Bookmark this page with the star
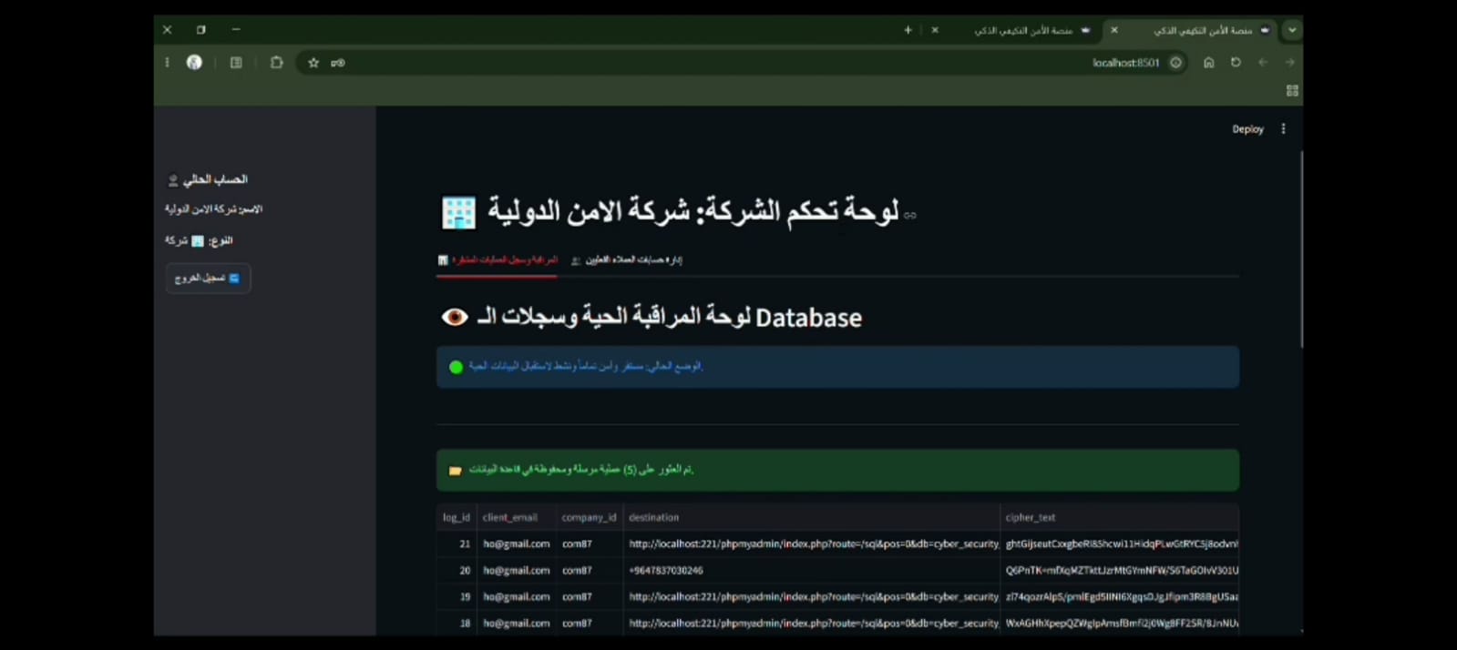Screen dimensions: 1457x650 point(313,63)
